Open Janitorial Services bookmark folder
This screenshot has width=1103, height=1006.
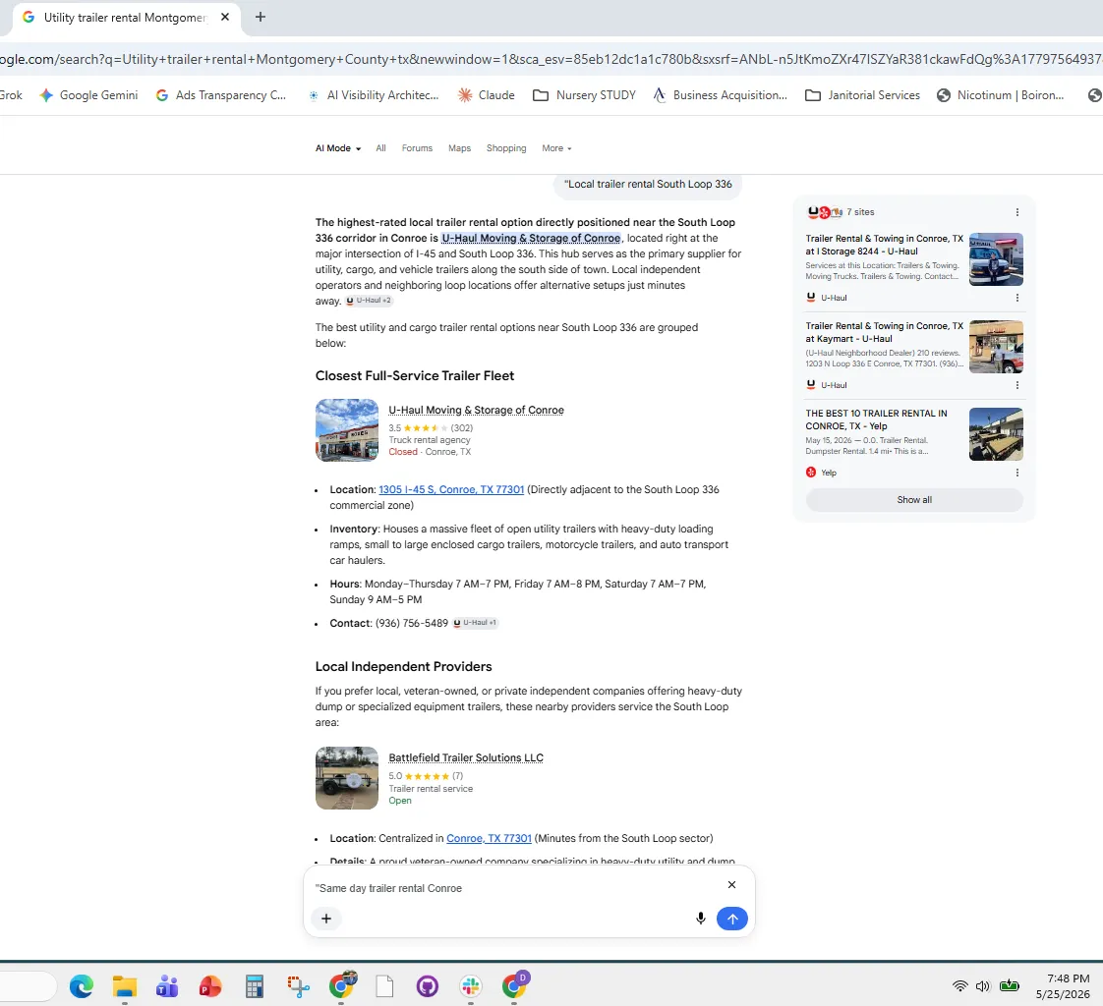tap(862, 95)
